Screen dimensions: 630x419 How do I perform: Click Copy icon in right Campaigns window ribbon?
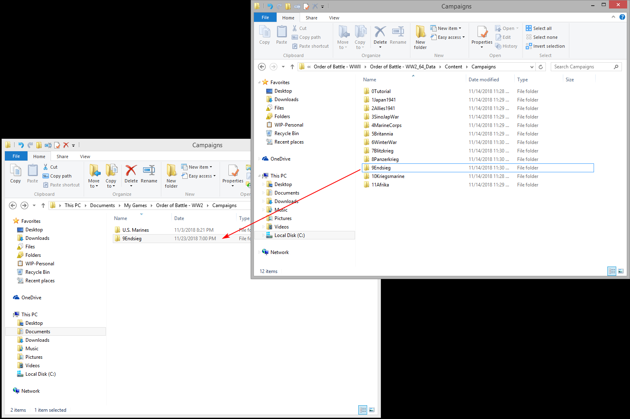click(264, 35)
